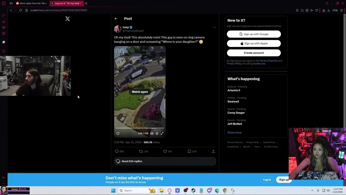
Task: Expand the video to fullscreen
Action: tap(162, 134)
